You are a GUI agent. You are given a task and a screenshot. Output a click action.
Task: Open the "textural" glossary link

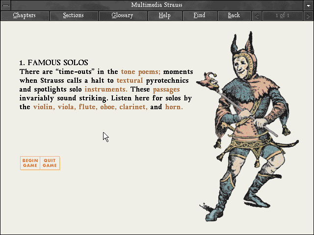tap(130, 80)
